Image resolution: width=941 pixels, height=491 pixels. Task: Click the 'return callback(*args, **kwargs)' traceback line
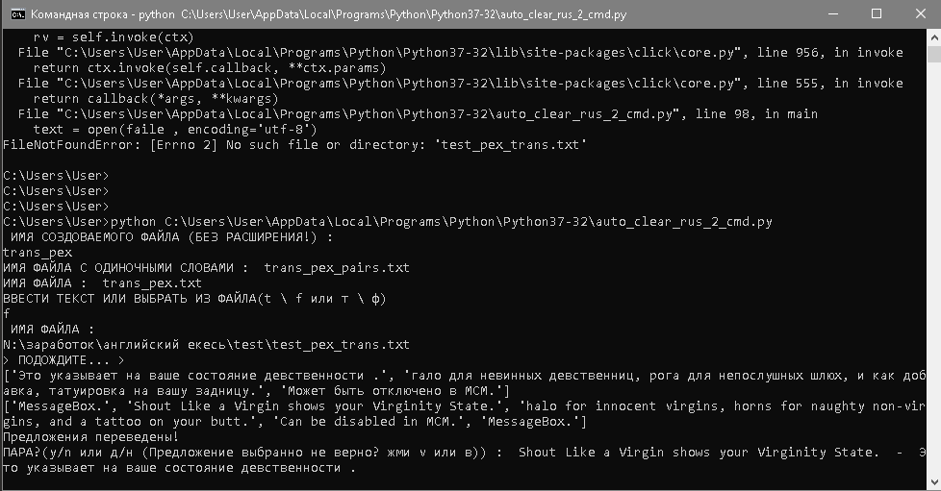coord(155,98)
